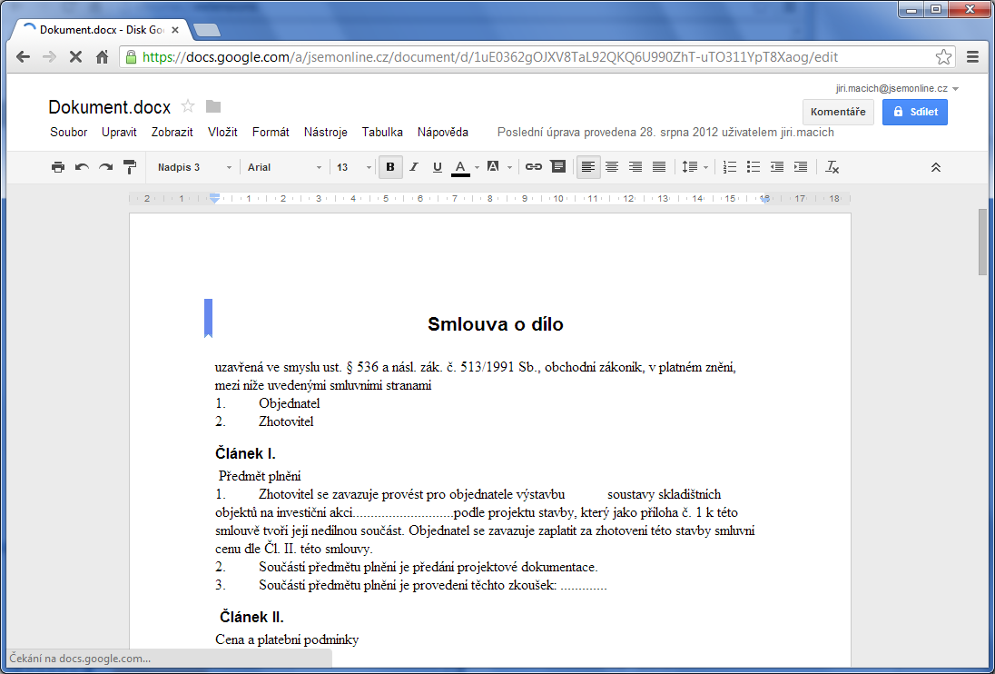This screenshot has width=995, height=674.
Task: Clear formatting with the Tx icon
Action: click(x=832, y=167)
